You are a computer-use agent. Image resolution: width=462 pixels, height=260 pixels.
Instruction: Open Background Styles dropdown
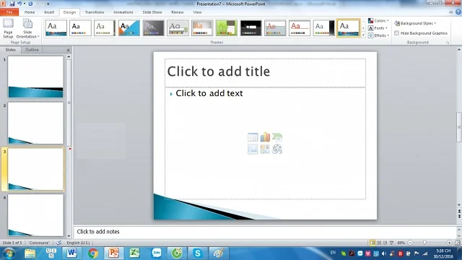[x=416, y=23]
